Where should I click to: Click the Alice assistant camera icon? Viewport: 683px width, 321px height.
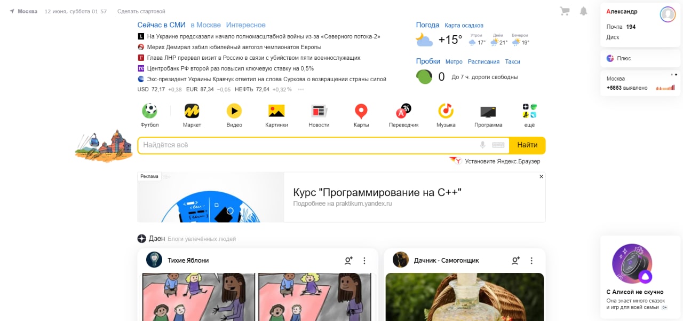(x=632, y=263)
